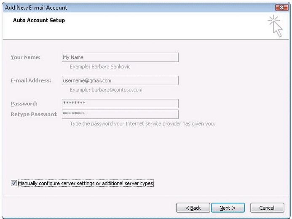Screen dimensions: 292x219
Task: Click the 'Auto Account Setup' heading
Action: point(39,20)
